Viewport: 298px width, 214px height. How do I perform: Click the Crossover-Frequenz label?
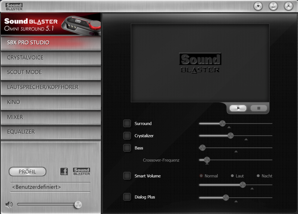pyautogui.click(x=161, y=160)
